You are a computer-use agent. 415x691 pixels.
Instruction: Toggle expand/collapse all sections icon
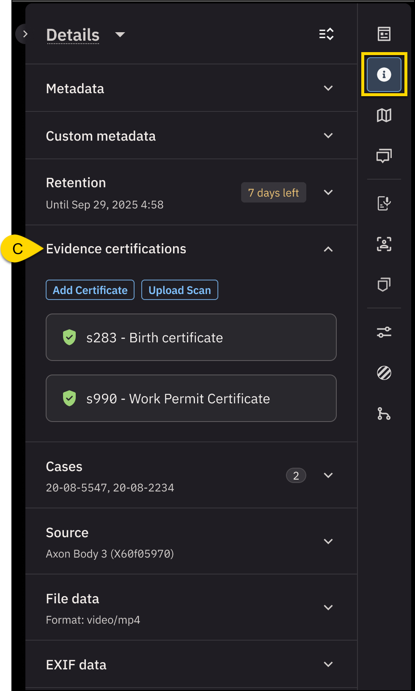[326, 34]
